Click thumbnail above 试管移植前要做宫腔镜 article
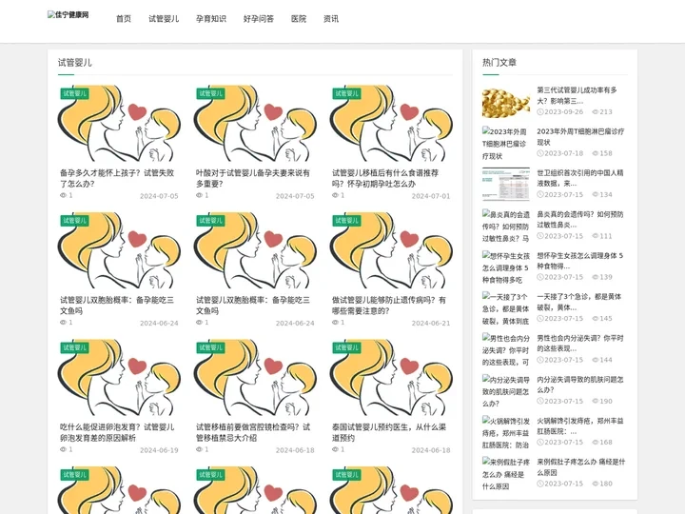The width and height of the screenshot is (685, 514). [x=255, y=377]
